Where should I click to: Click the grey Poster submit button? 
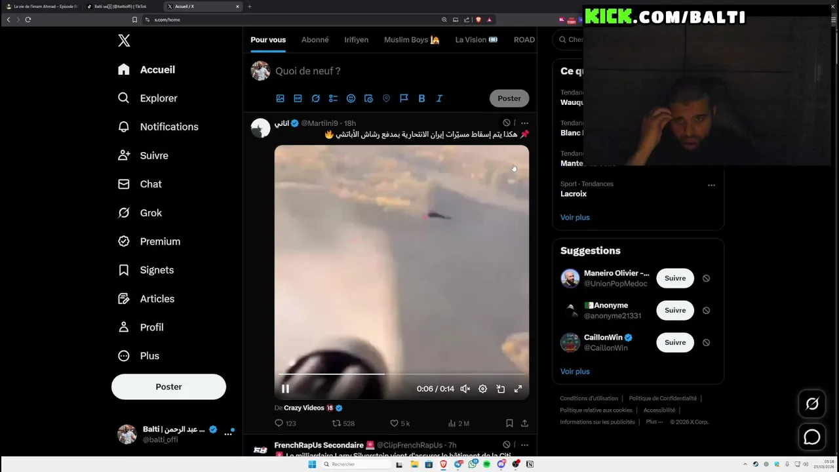[x=509, y=98]
